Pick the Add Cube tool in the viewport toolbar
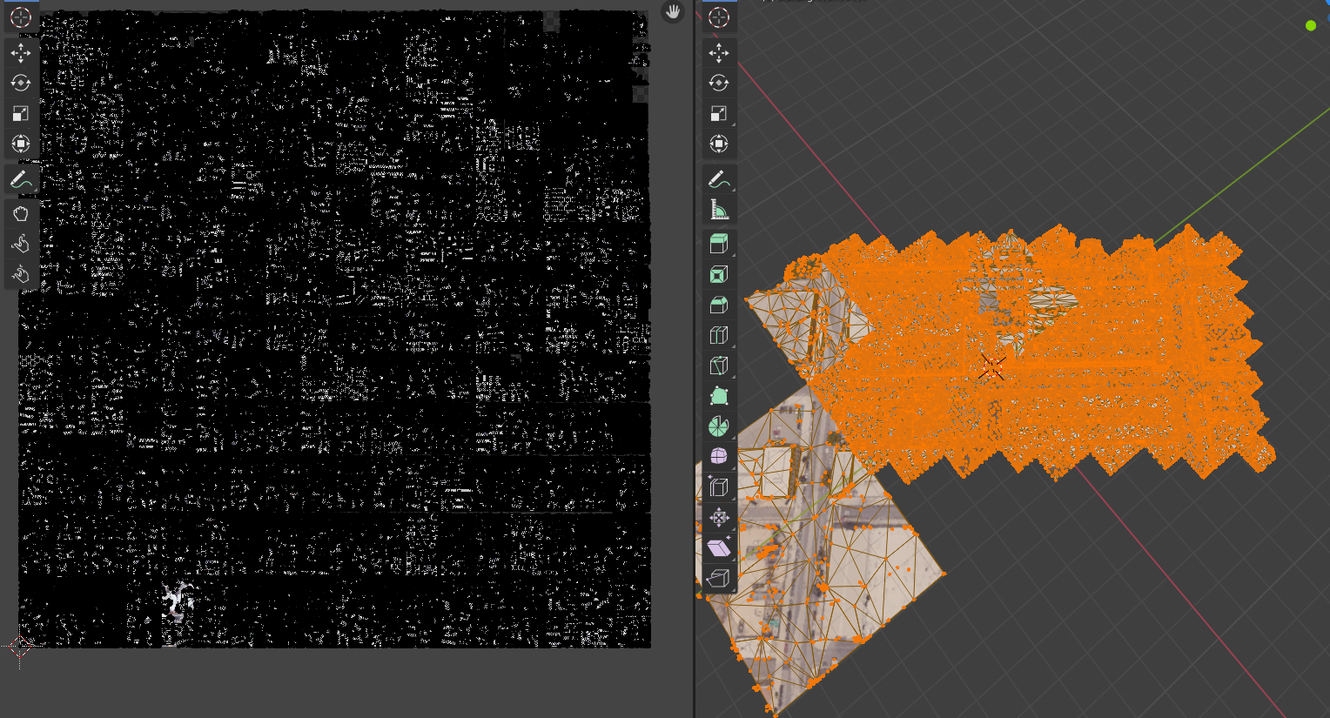Image resolution: width=1330 pixels, height=718 pixels. click(718, 243)
